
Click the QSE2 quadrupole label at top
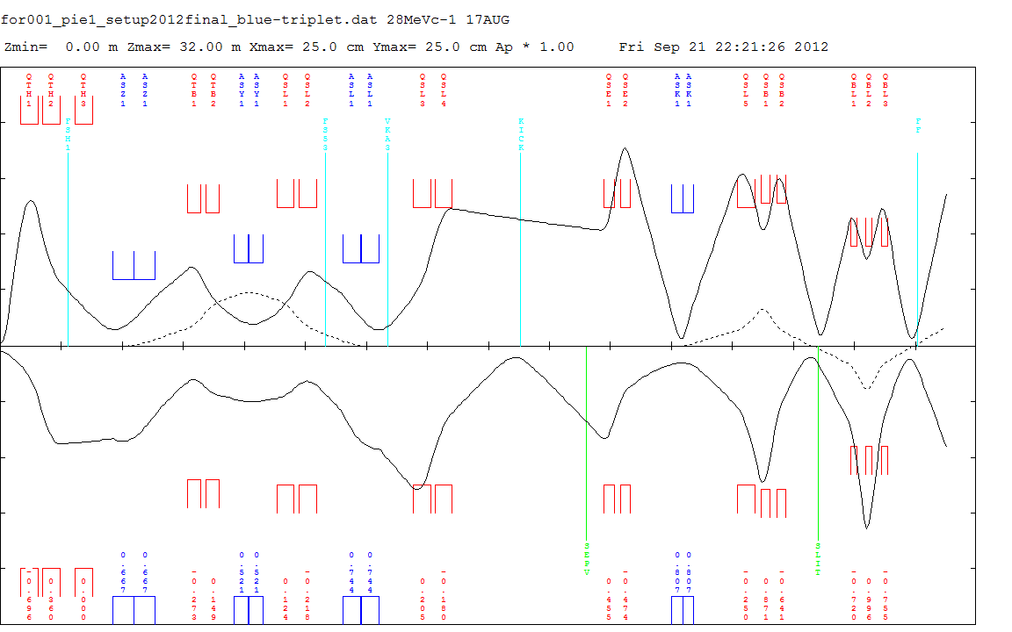click(x=625, y=90)
